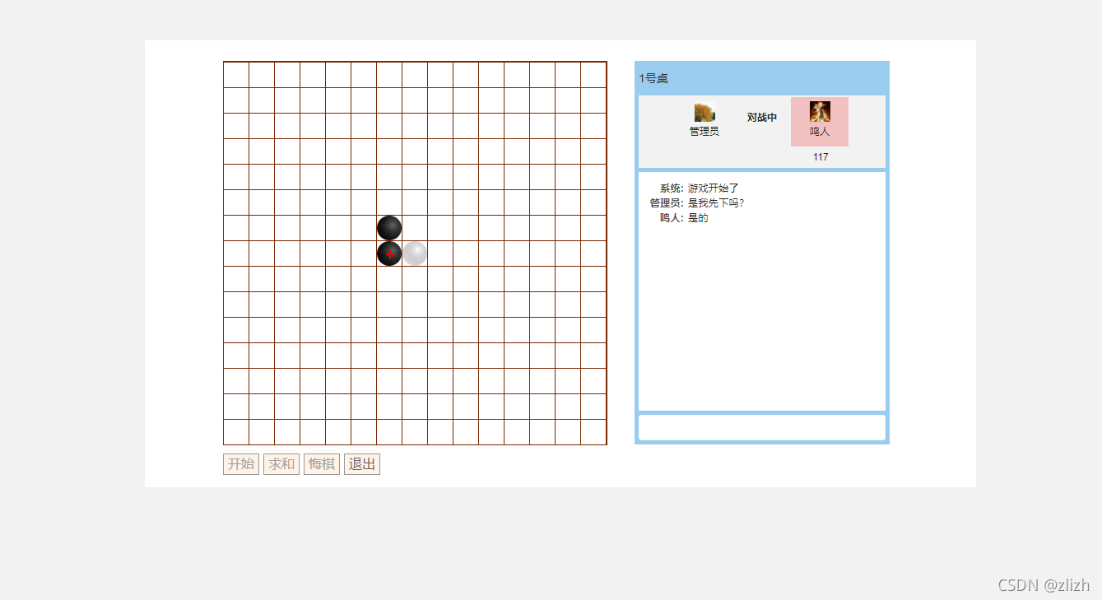Click the 1号桌 table title
1102x600 pixels.
click(x=653, y=78)
